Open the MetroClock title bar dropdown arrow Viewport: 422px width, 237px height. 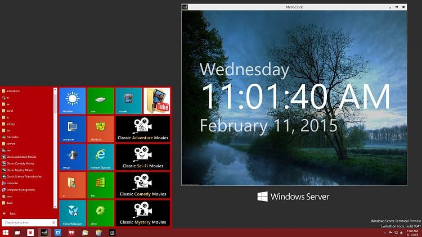coord(191,7)
